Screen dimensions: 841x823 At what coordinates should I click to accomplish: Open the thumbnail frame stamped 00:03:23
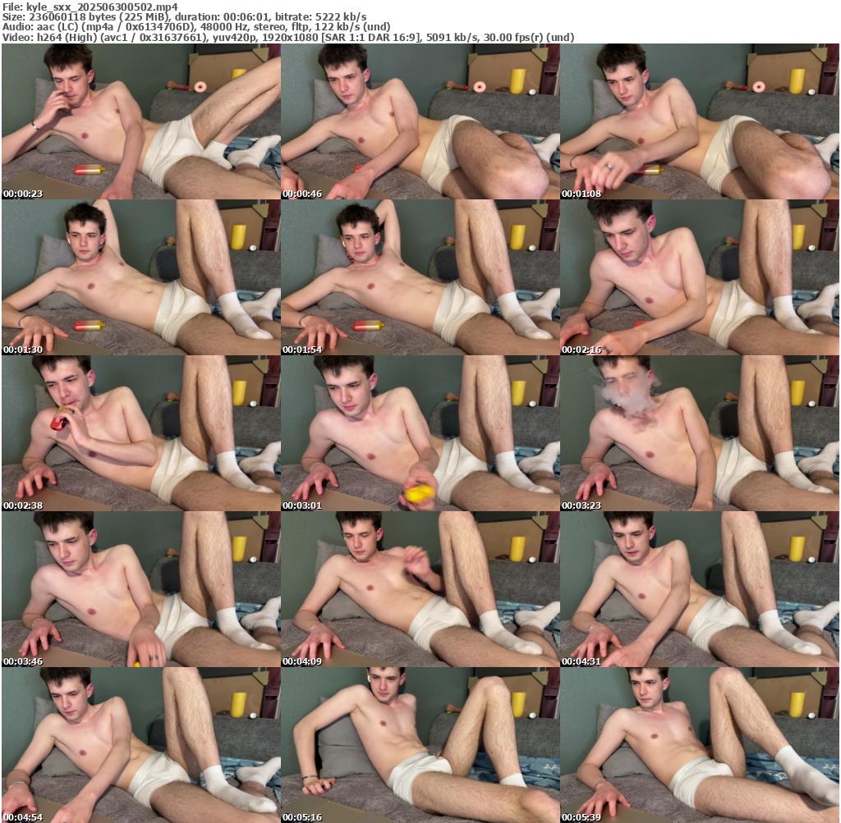pos(700,433)
